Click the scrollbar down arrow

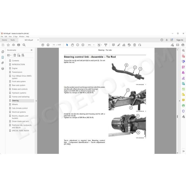[x=177, y=153]
